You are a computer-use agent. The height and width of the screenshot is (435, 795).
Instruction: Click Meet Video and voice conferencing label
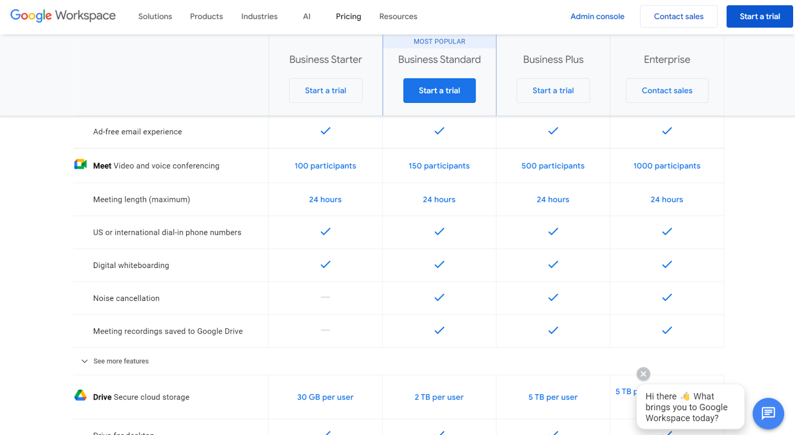pyautogui.click(x=156, y=166)
